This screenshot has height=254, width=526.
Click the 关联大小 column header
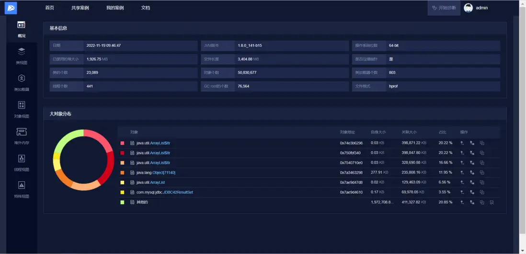point(409,132)
